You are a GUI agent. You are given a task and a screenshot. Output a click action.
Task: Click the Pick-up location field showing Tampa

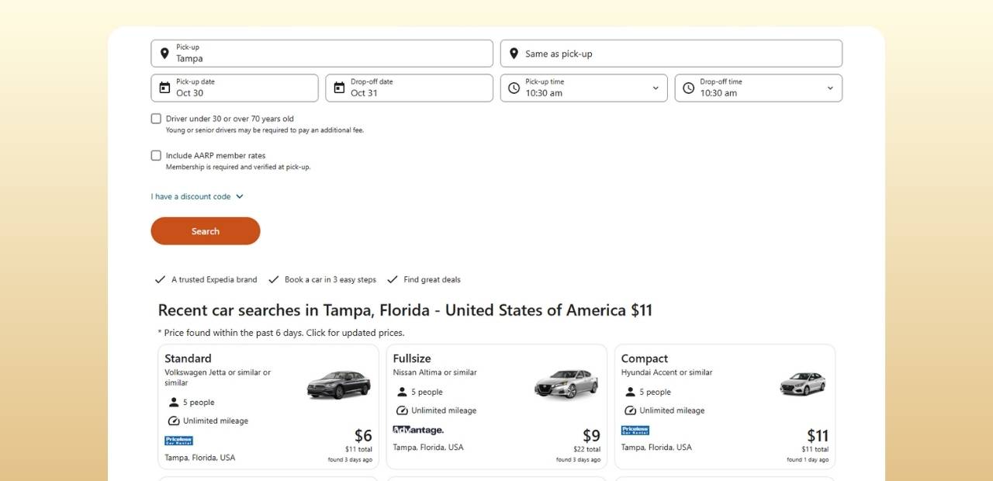(x=322, y=54)
